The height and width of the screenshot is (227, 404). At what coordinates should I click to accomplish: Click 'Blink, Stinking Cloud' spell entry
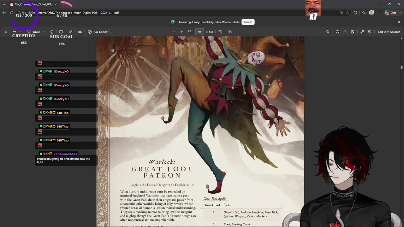click(237, 224)
